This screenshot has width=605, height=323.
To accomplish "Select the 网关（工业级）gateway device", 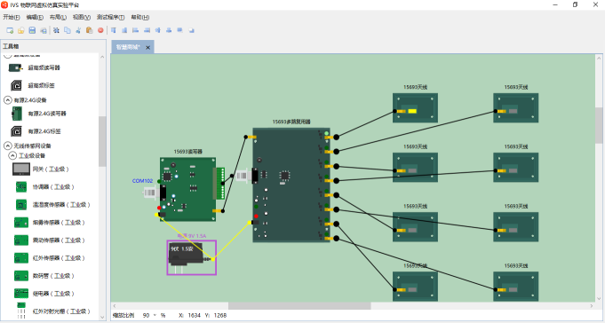I will (x=41, y=169).
